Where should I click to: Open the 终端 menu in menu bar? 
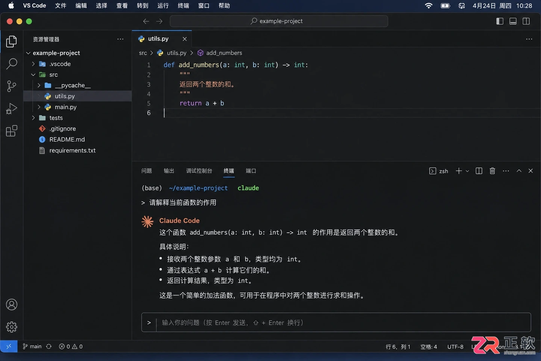pos(183,6)
